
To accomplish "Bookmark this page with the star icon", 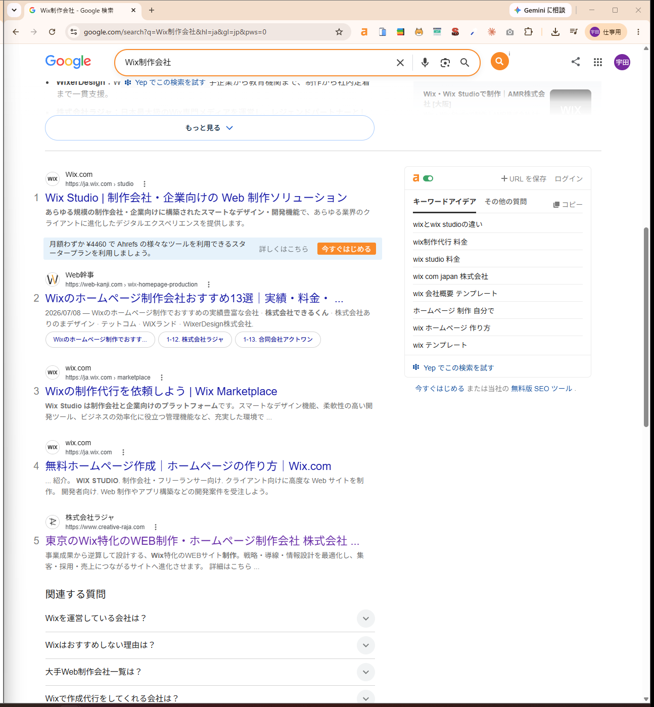I will coord(339,32).
